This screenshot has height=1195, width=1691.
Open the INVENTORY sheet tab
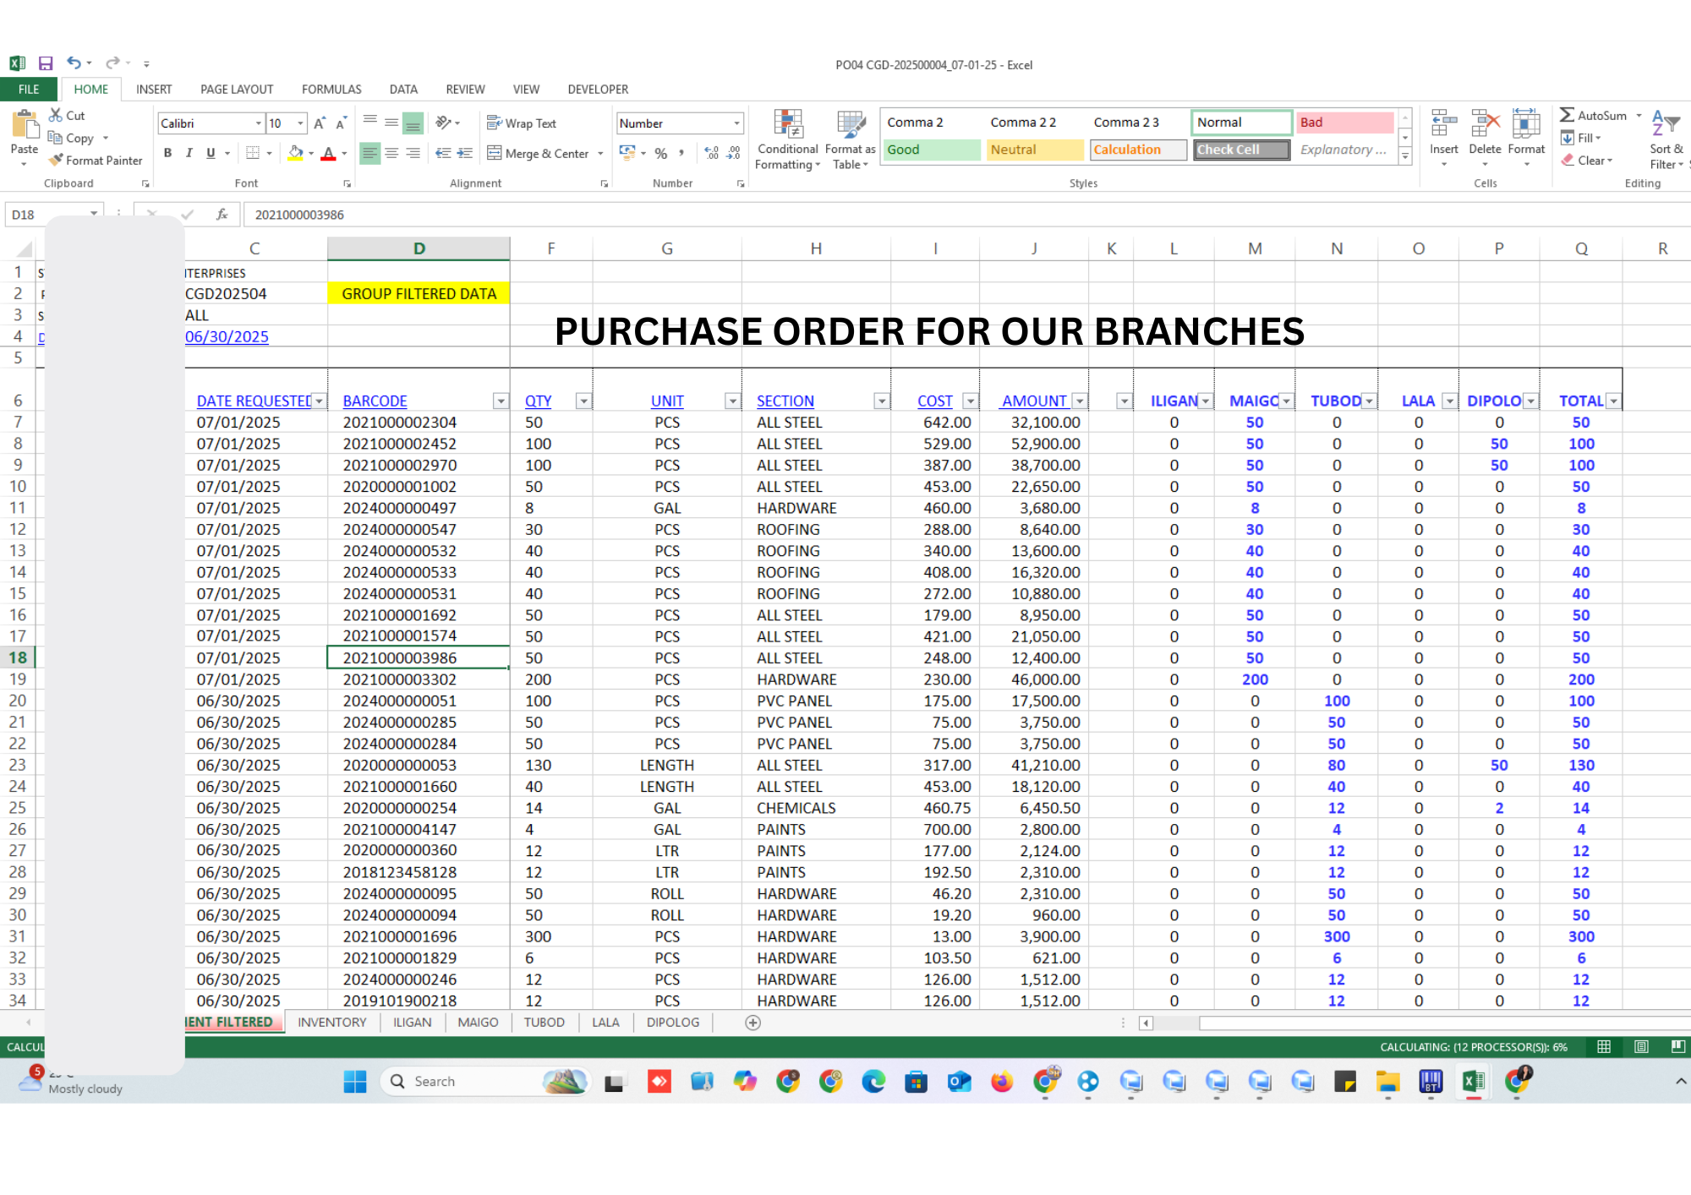pos(332,1023)
